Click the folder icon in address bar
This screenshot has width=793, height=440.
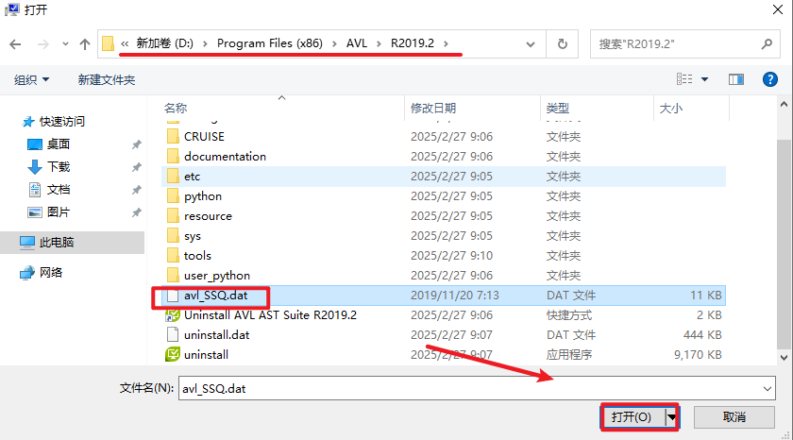pos(108,43)
